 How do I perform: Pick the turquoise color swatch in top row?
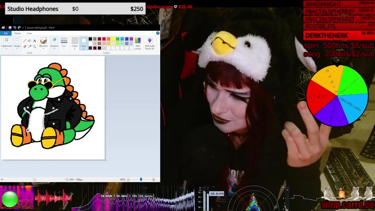click(x=122, y=39)
